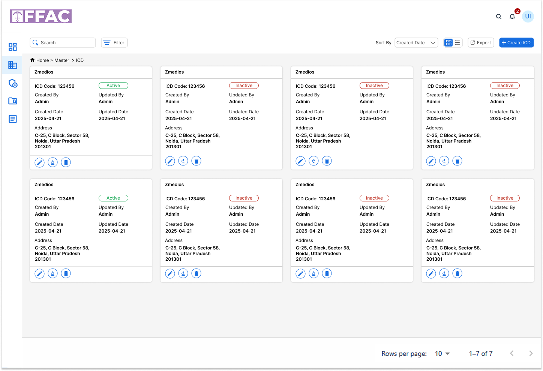Click Inactive status on fourth bottom-row card
543x371 pixels.
(505, 198)
